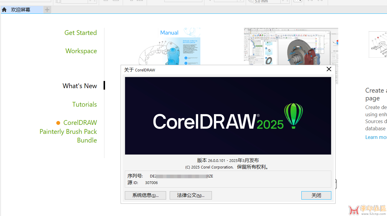Viewport: 387px width, 216px height.
Task: Open the Manual thumbnail image
Action: pyautogui.click(x=169, y=47)
